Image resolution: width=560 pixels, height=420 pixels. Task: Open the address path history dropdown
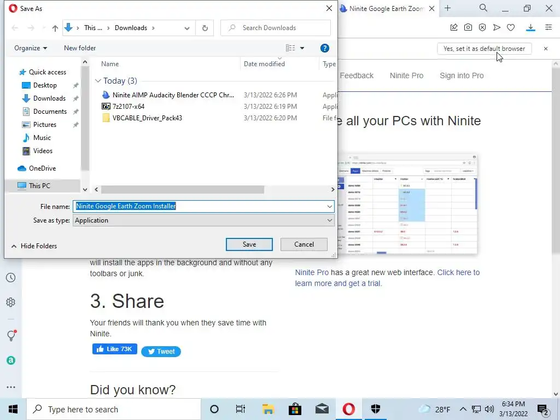point(187,28)
